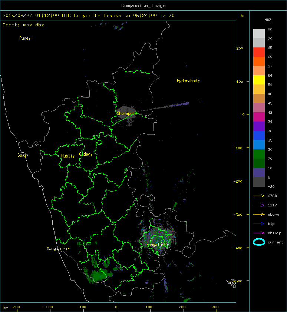Click the Hyderabad city label
Image resolution: width=287 pixels, height=312 pixels.
coord(187,81)
